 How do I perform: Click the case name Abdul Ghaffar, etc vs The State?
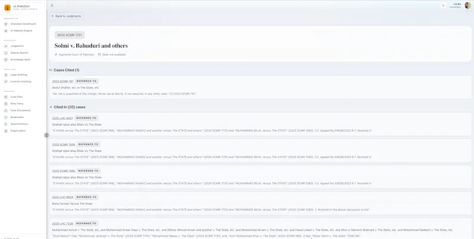pyautogui.click(x=75, y=88)
